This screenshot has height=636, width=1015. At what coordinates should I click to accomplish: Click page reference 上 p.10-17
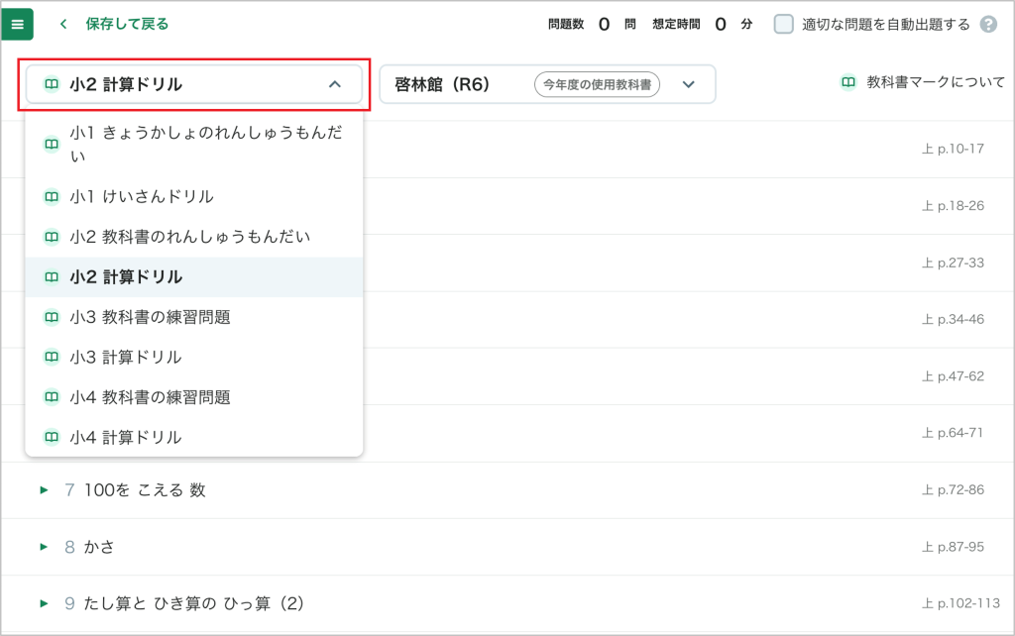pyautogui.click(x=953, y=149)
